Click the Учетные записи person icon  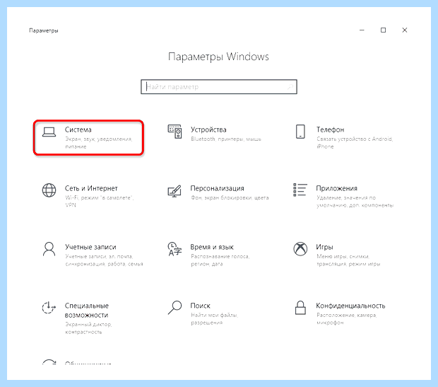(49, 249)
